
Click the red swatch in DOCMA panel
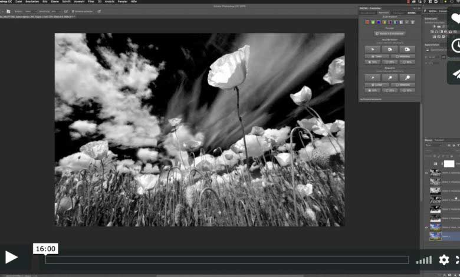pyautogui.click(x=367, y=22)
